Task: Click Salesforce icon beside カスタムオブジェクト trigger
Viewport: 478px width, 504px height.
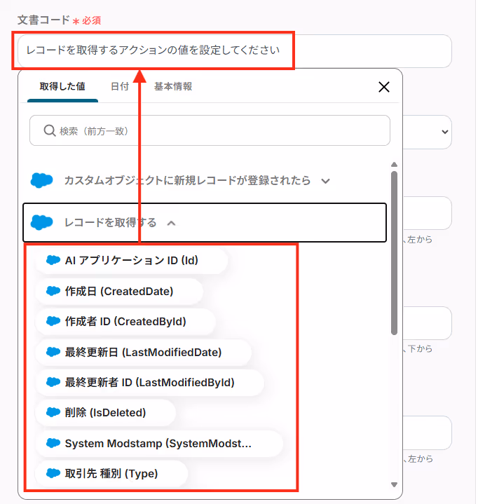Action: click(42, 180)
